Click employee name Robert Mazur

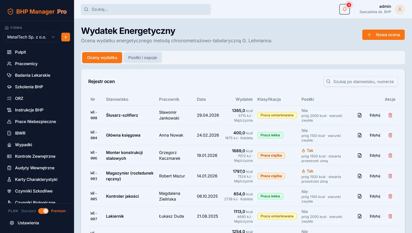click(172, 176)
